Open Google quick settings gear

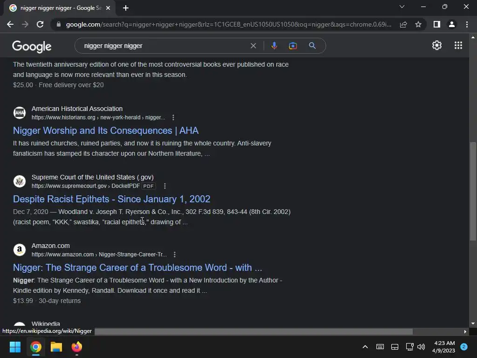(x=437, y=45)
